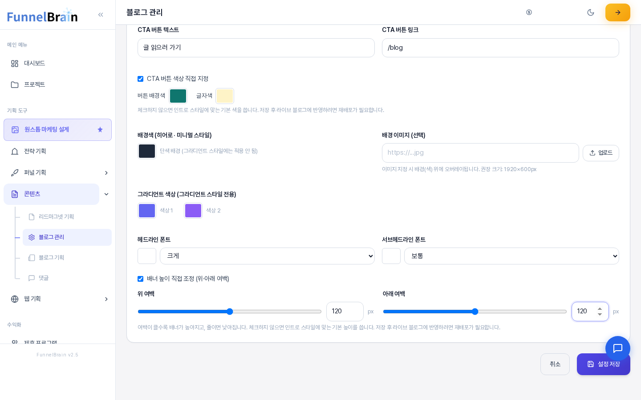Click the dollar coin icon in header
The image size is (641, 400).
click(529, 12)
